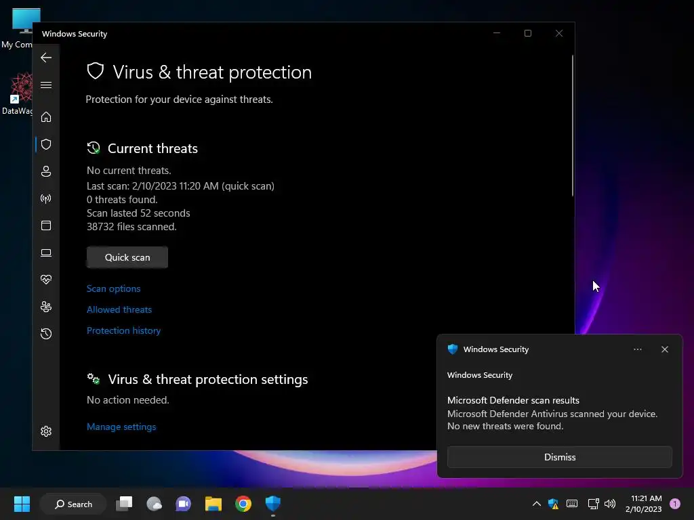
Task: Click the '38732 files scanned.' text
Action: (x=131, y=227)
